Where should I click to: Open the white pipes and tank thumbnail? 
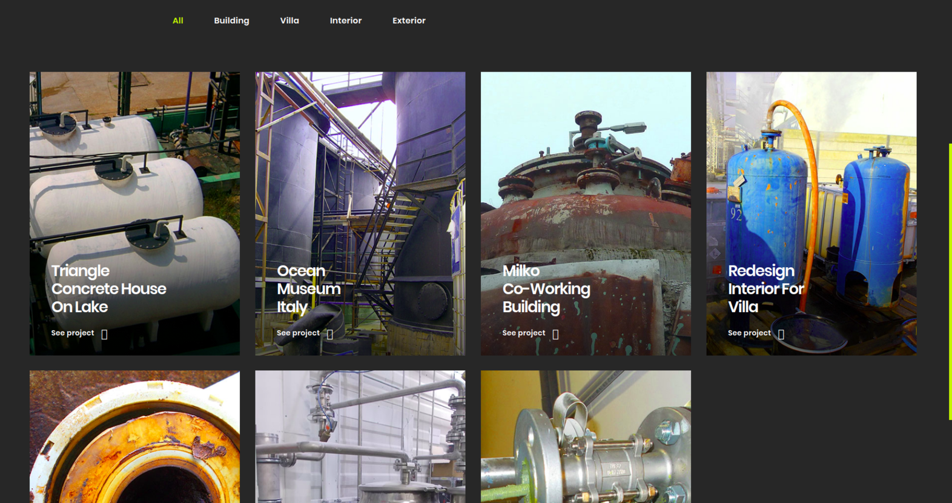360,437
